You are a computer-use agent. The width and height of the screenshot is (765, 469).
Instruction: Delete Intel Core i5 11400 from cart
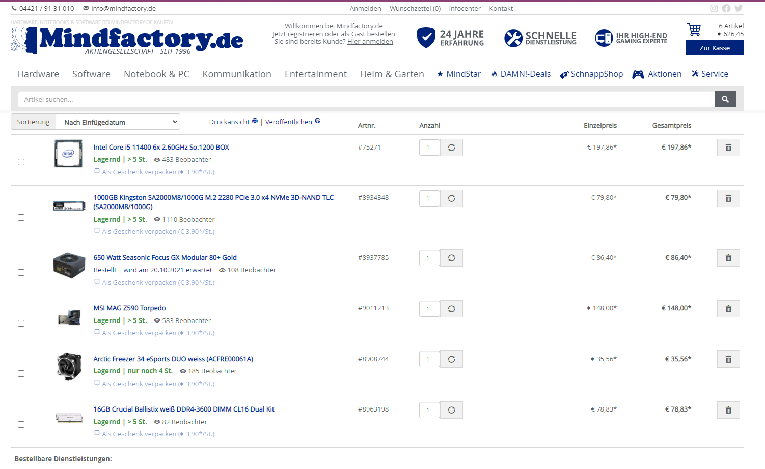tap(728, 148)
